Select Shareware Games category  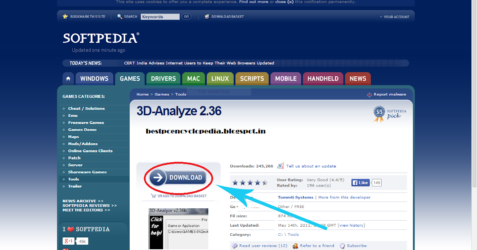click(x=87, y=172)
